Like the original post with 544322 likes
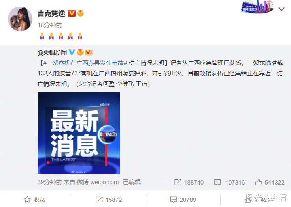The image size is (291, 207). coord(258,182)
